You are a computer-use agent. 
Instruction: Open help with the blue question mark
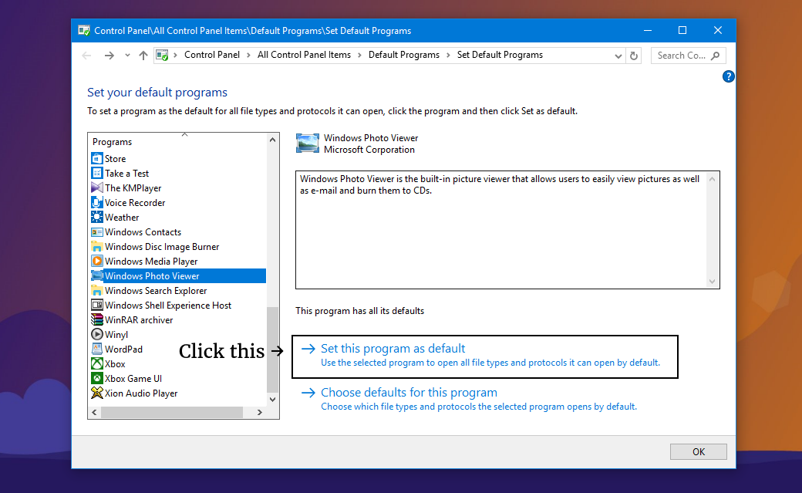(728, 77)
